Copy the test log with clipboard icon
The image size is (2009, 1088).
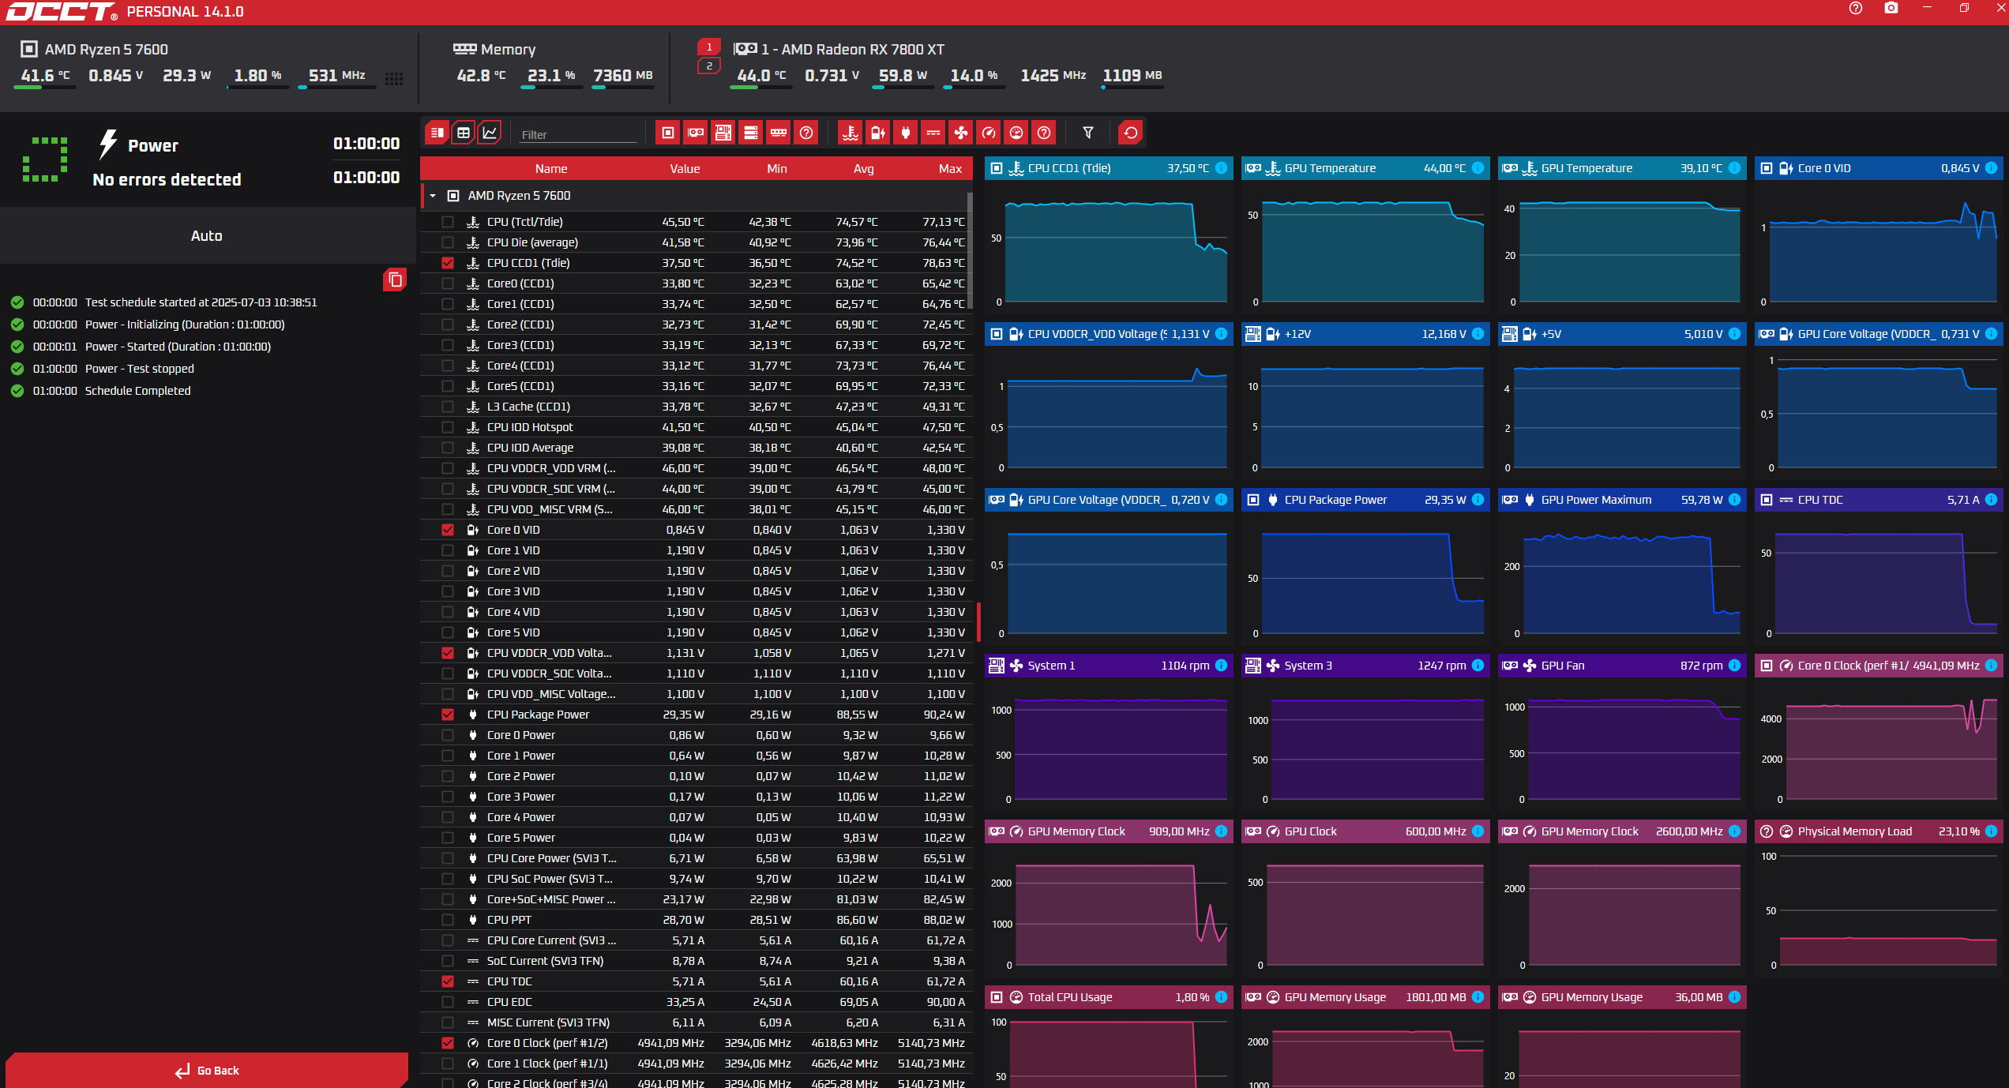[395, 280]
